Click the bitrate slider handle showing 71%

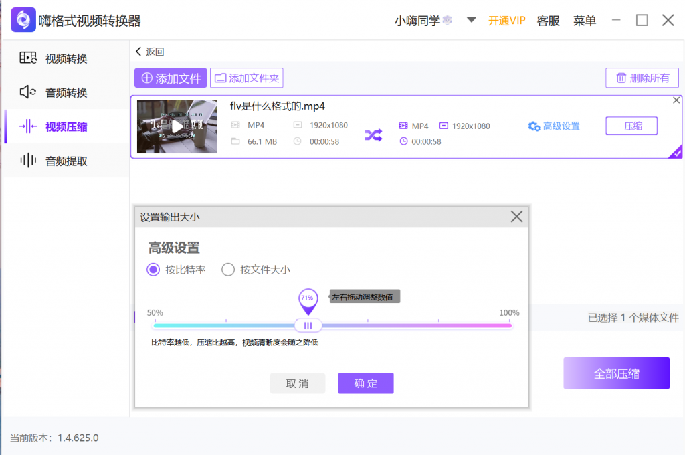pyautogui.click(x=308, y=325)
